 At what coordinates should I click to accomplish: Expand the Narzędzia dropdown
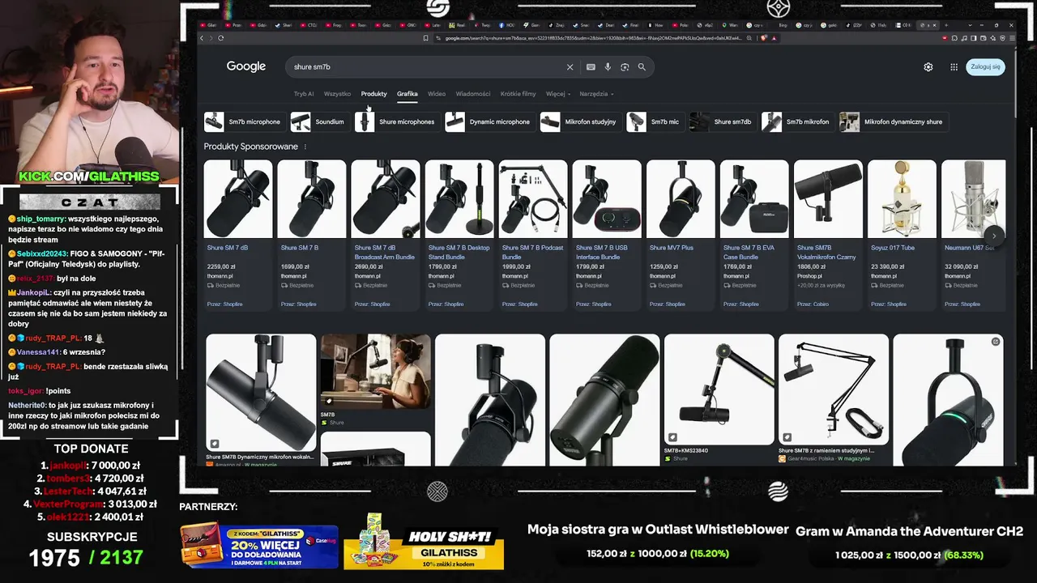(597, 94)
